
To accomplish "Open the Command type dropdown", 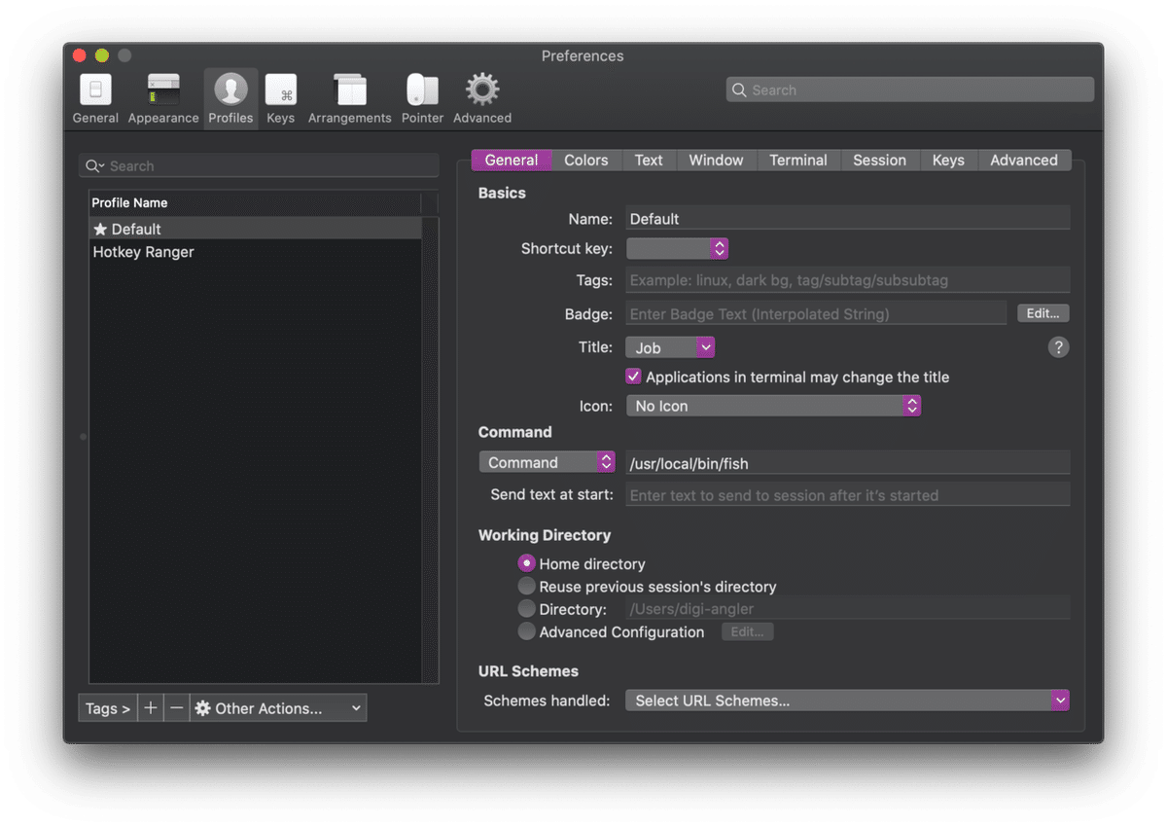I will click(548, 462).
